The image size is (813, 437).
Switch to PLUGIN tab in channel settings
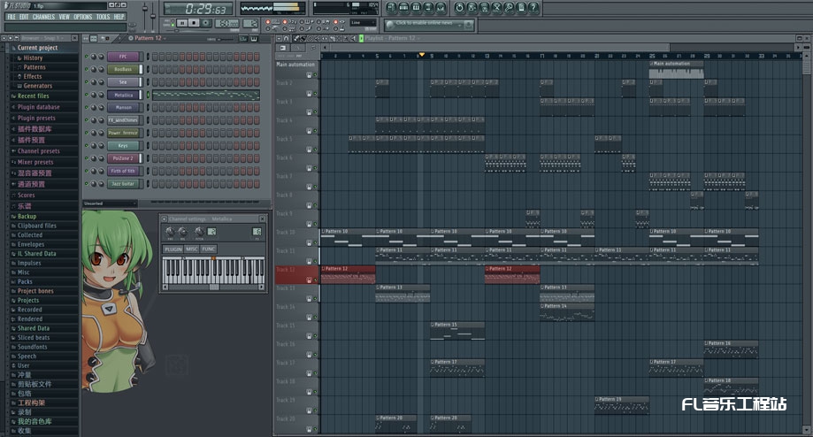tap(173, 249)
